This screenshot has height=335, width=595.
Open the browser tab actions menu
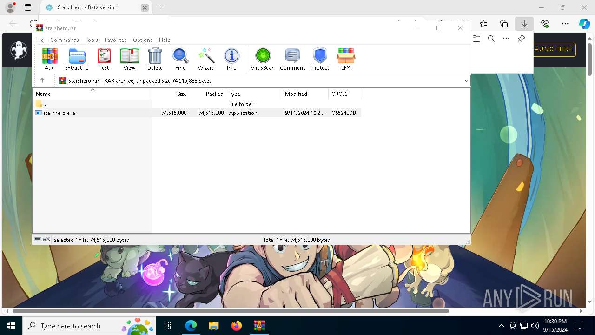click(x=28, y=7)
